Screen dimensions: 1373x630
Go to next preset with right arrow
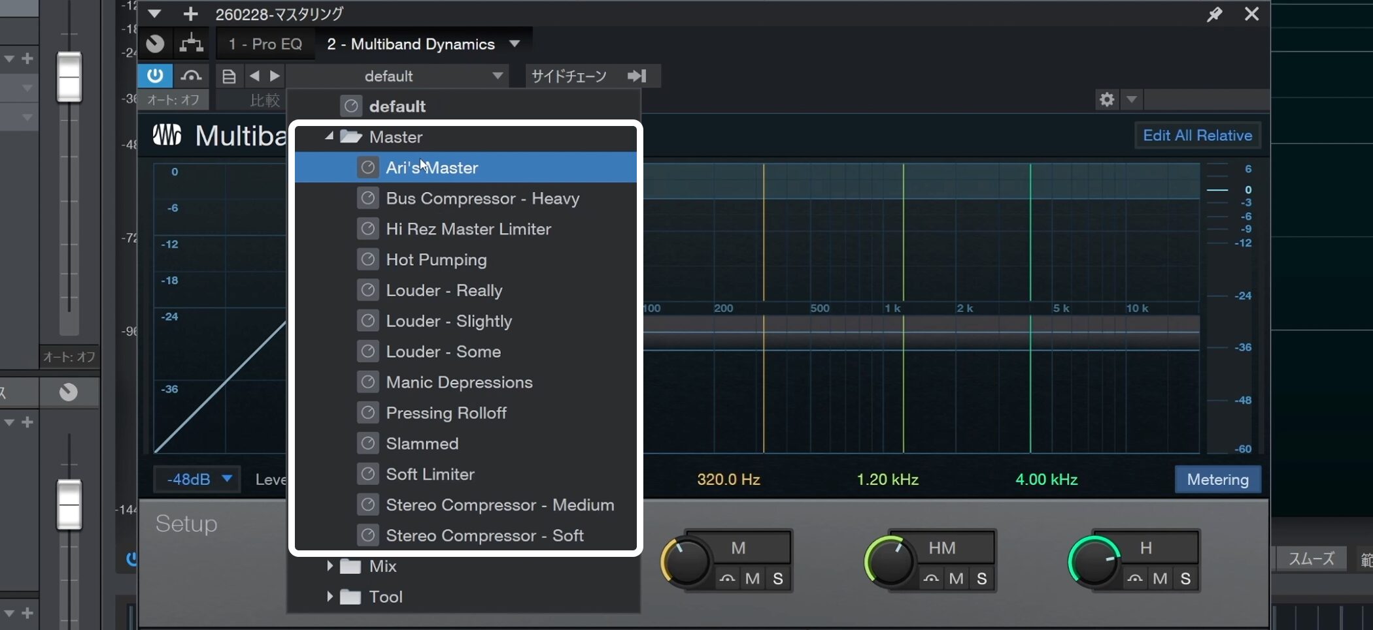pos(275,76)
